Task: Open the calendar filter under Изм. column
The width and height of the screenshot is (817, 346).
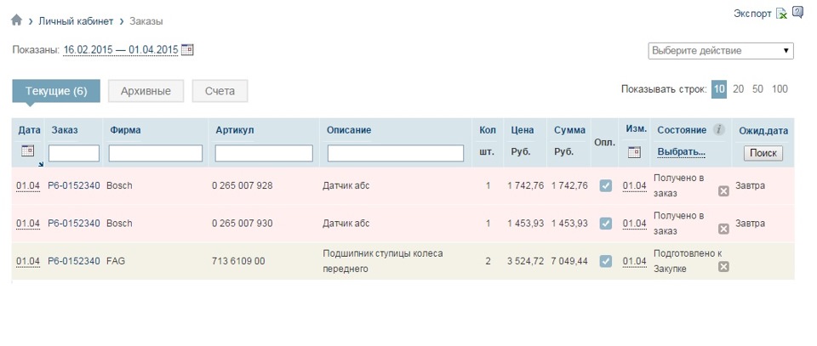Action: (634, 152)
